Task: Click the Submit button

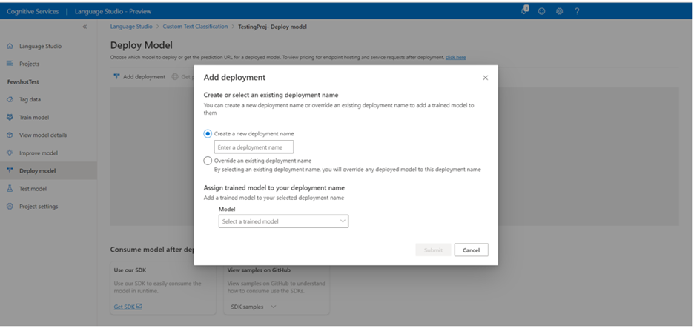Action: (433, 250)
